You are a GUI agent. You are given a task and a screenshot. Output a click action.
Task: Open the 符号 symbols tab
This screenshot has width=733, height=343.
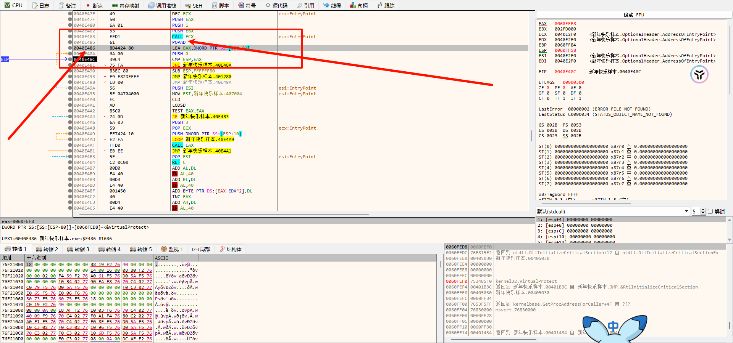click(x=247, y=5)
